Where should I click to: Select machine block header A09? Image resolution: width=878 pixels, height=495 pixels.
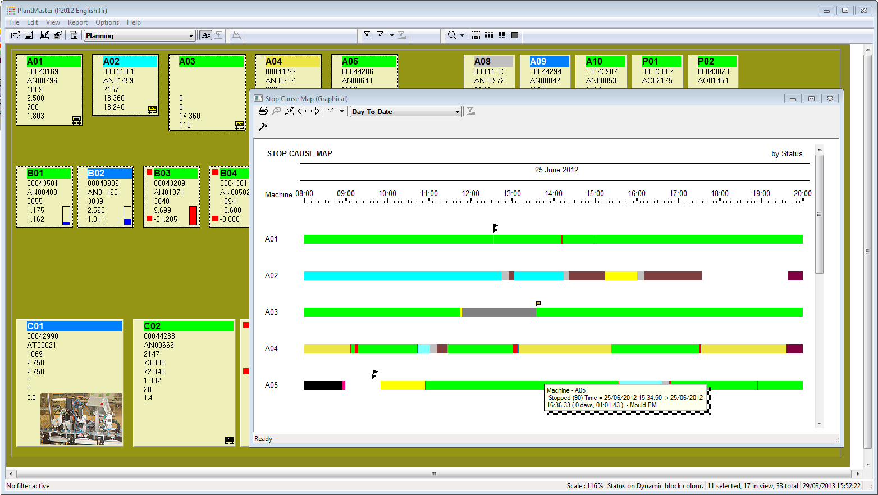(x=549, y=61)
